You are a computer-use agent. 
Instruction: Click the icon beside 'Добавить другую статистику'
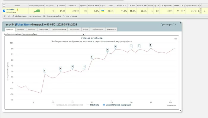pos(13,16)
